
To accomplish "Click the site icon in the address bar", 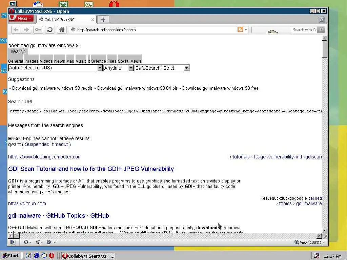I will click(x=73, y=29).
